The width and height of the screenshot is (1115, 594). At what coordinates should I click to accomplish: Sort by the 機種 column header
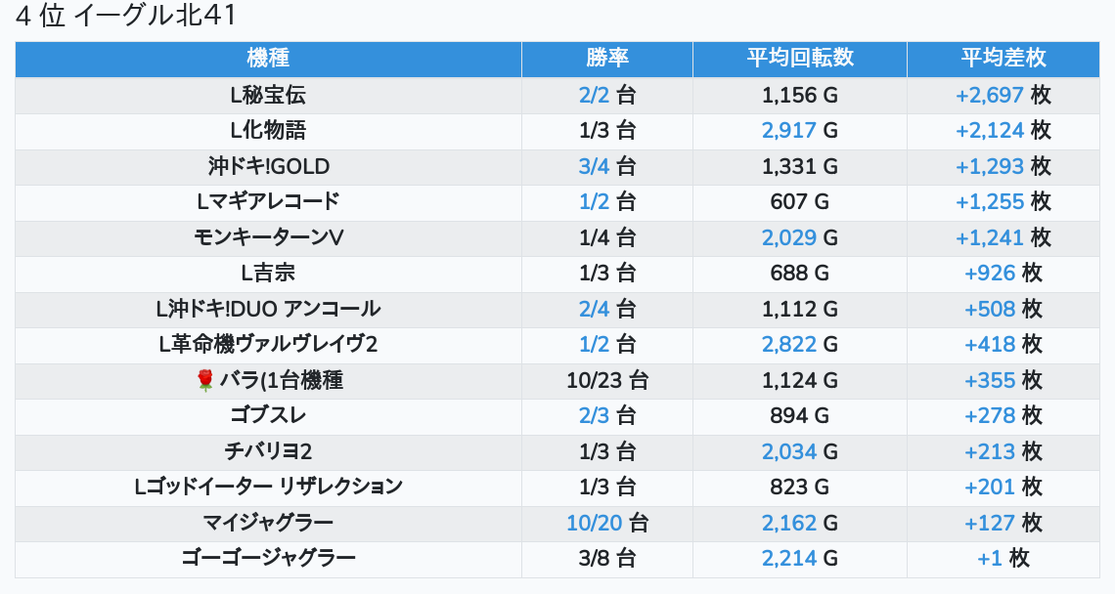point(268,59)
